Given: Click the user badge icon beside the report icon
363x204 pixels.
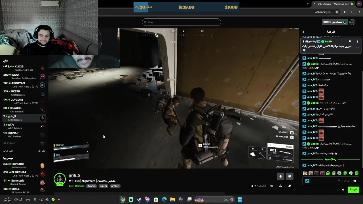Looking at the screenshot, I should [x=290, y=186].
